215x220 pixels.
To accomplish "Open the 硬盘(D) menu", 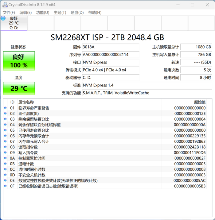I will pyautogui.click(x=77, y=13).
